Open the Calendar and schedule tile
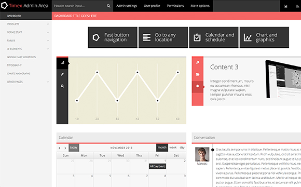 tap(214, 37)
